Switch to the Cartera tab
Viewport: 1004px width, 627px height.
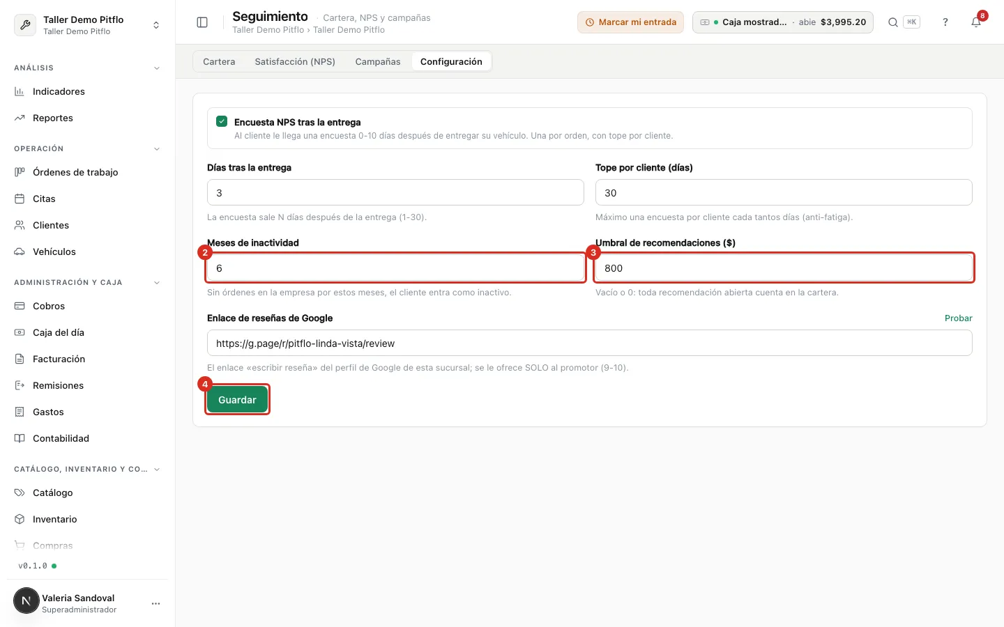[219, 61]
